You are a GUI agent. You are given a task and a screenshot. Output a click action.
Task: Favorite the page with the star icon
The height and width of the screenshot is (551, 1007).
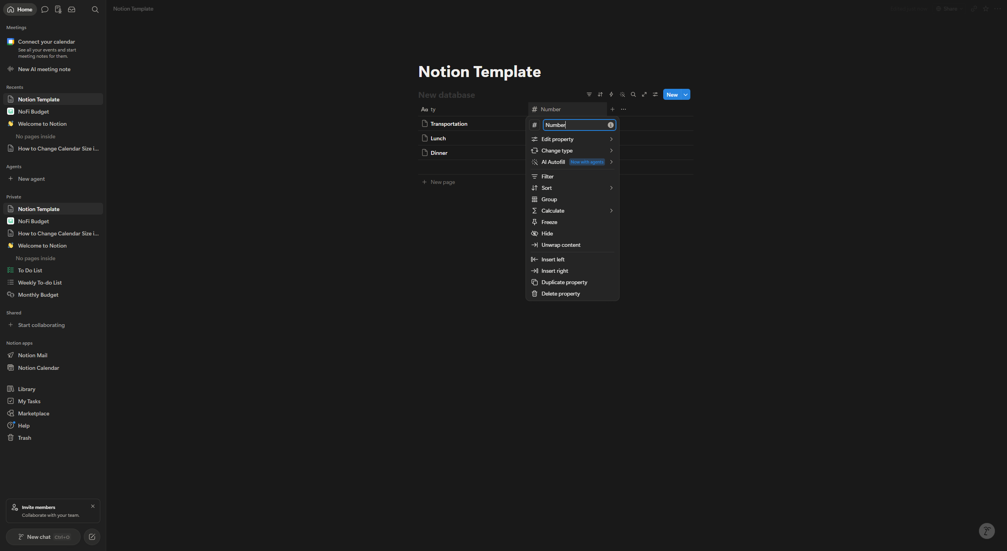tap(985, 9)
